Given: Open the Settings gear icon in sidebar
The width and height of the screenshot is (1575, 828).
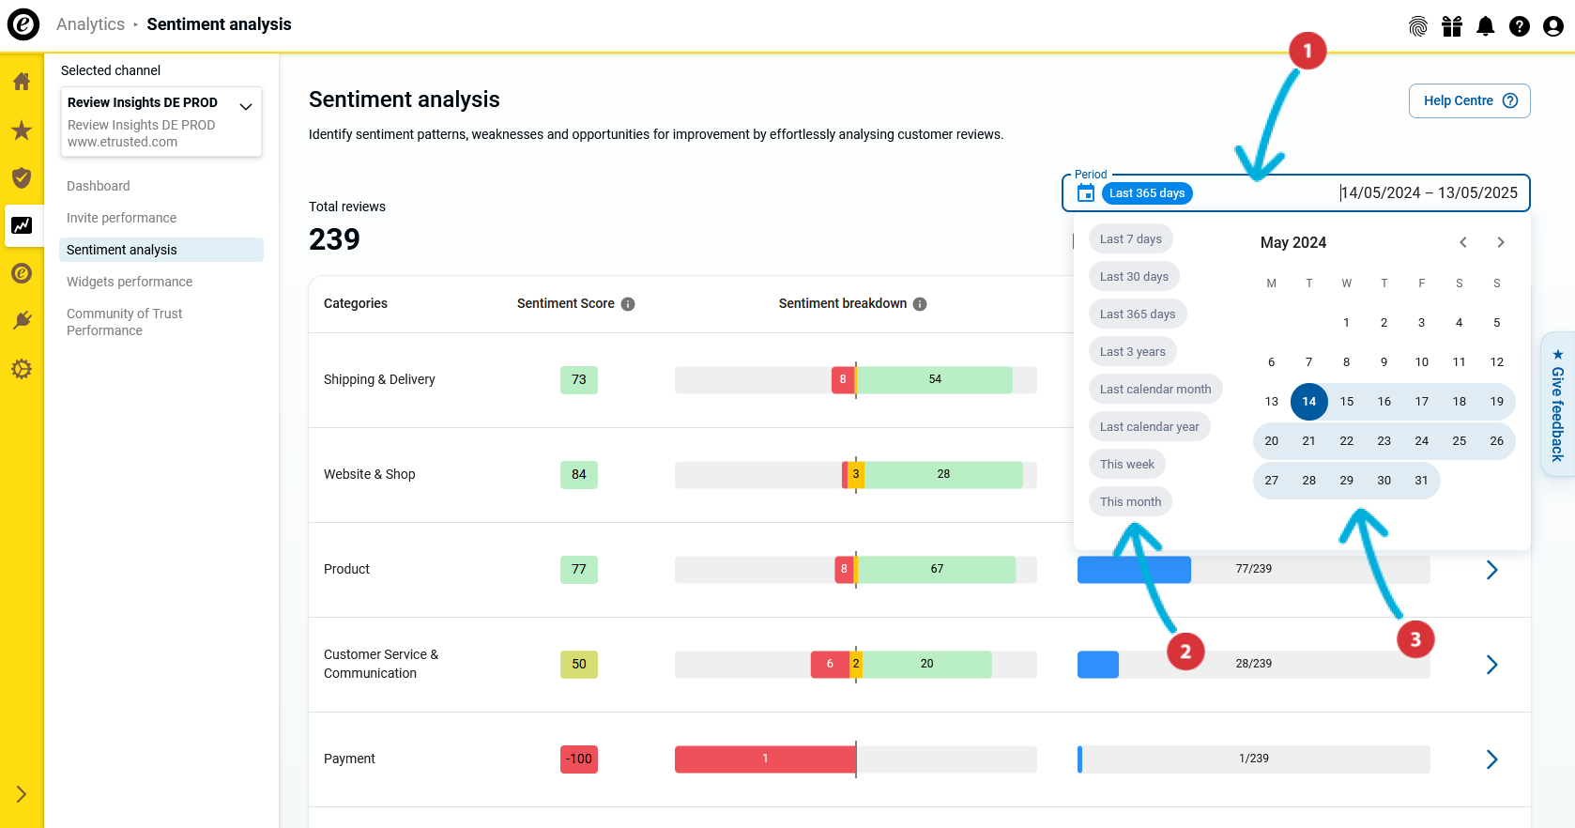Looking at the screenshot, I should [x=22, y=369].
